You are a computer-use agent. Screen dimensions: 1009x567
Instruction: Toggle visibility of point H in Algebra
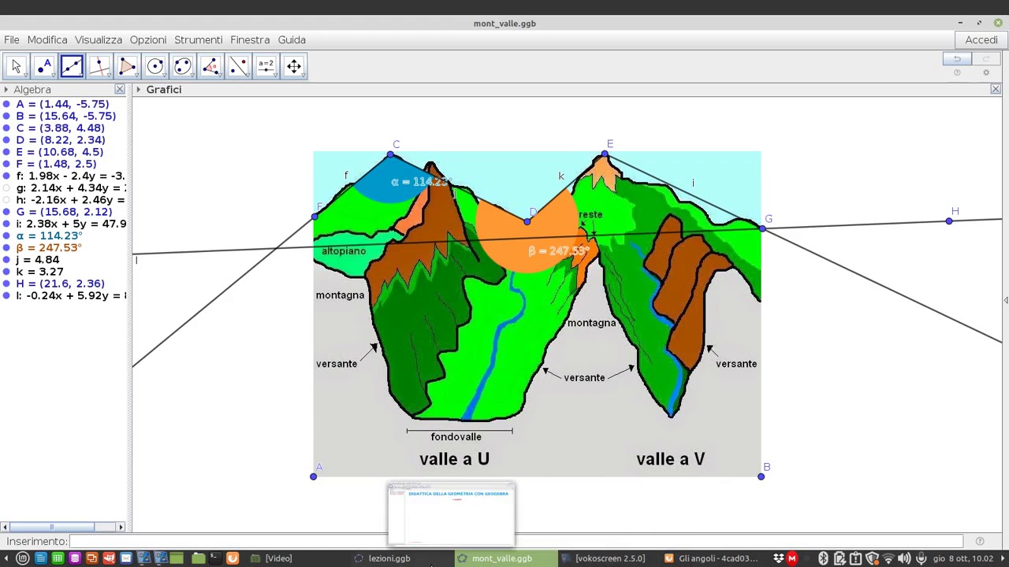[x=6, y=283]
